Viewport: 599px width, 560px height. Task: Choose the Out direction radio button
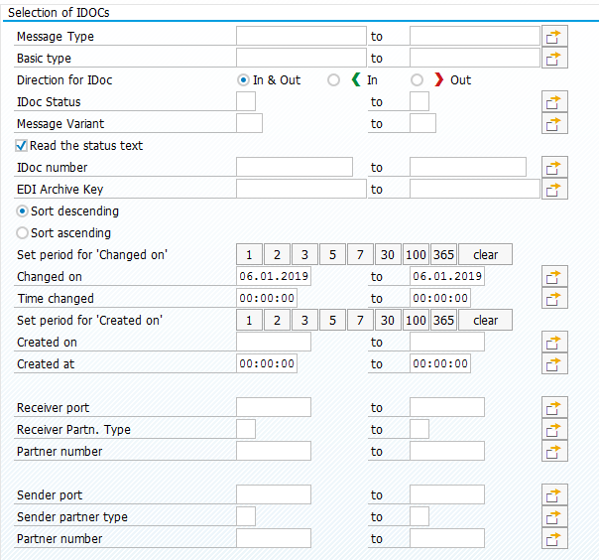tap(417, 80)
